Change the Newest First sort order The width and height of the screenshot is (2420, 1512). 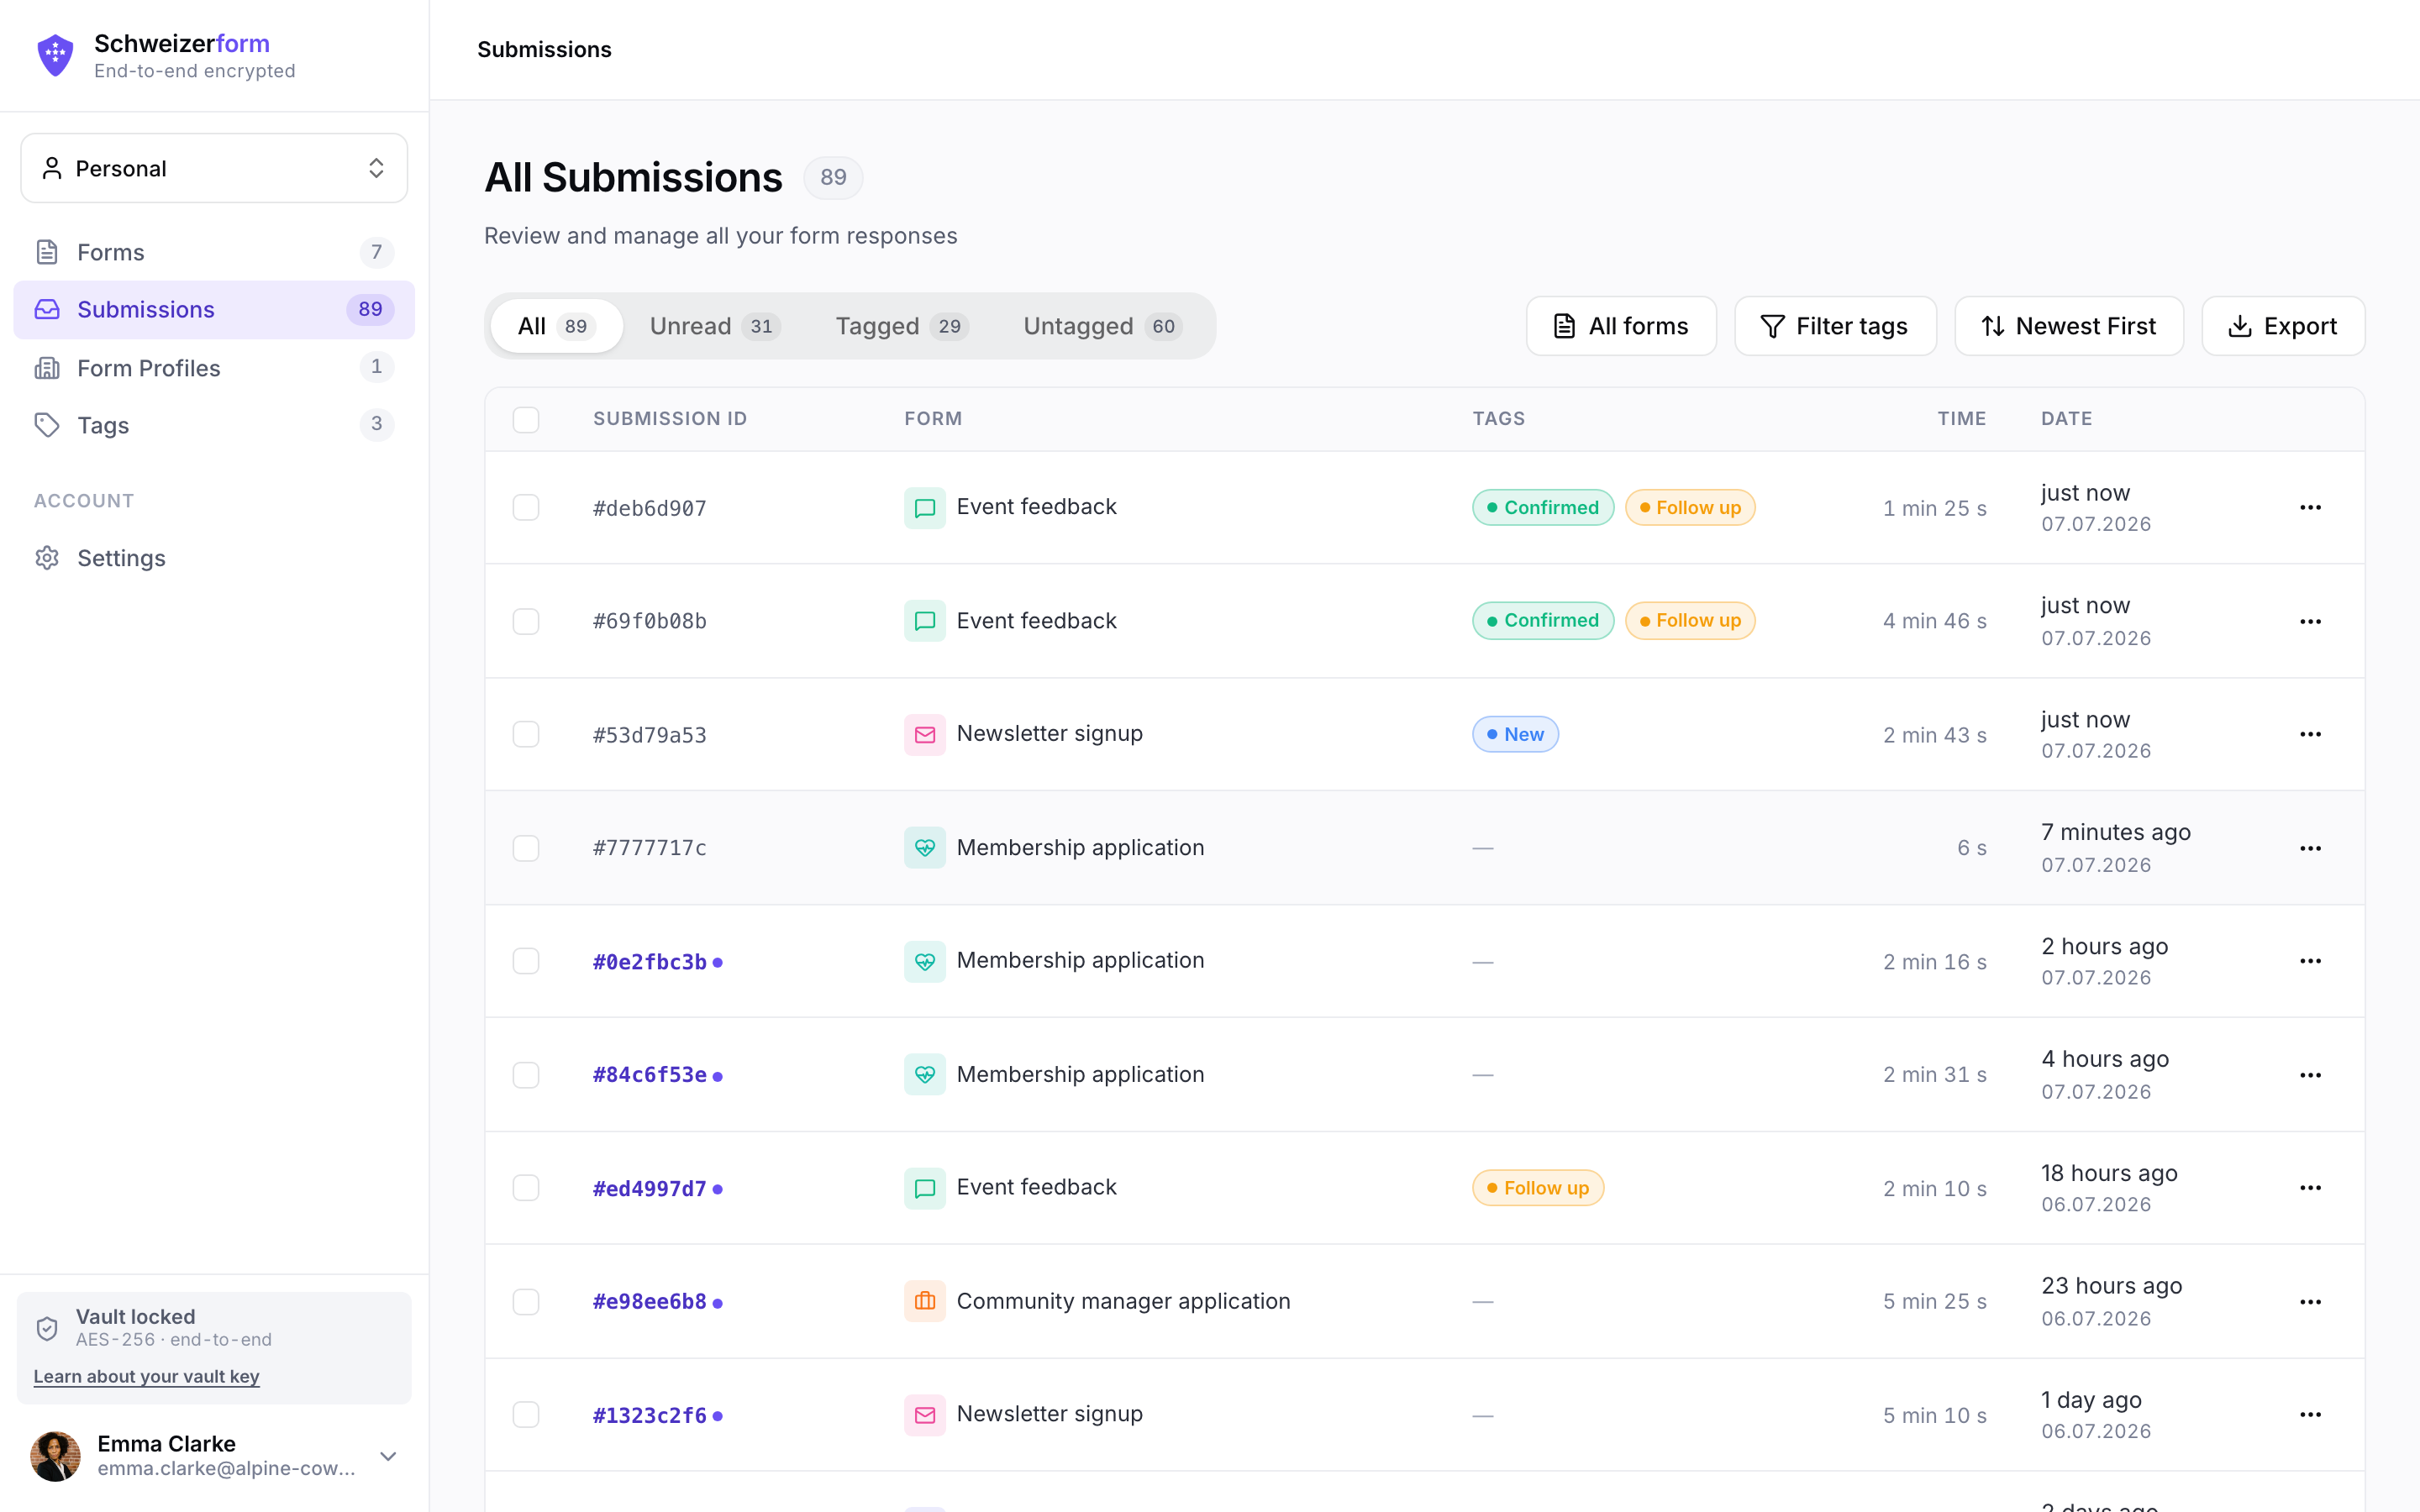(2069, 326)
